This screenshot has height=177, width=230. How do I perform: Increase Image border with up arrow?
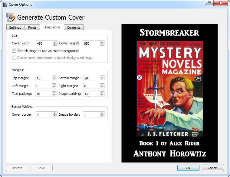tap(102, 113)
